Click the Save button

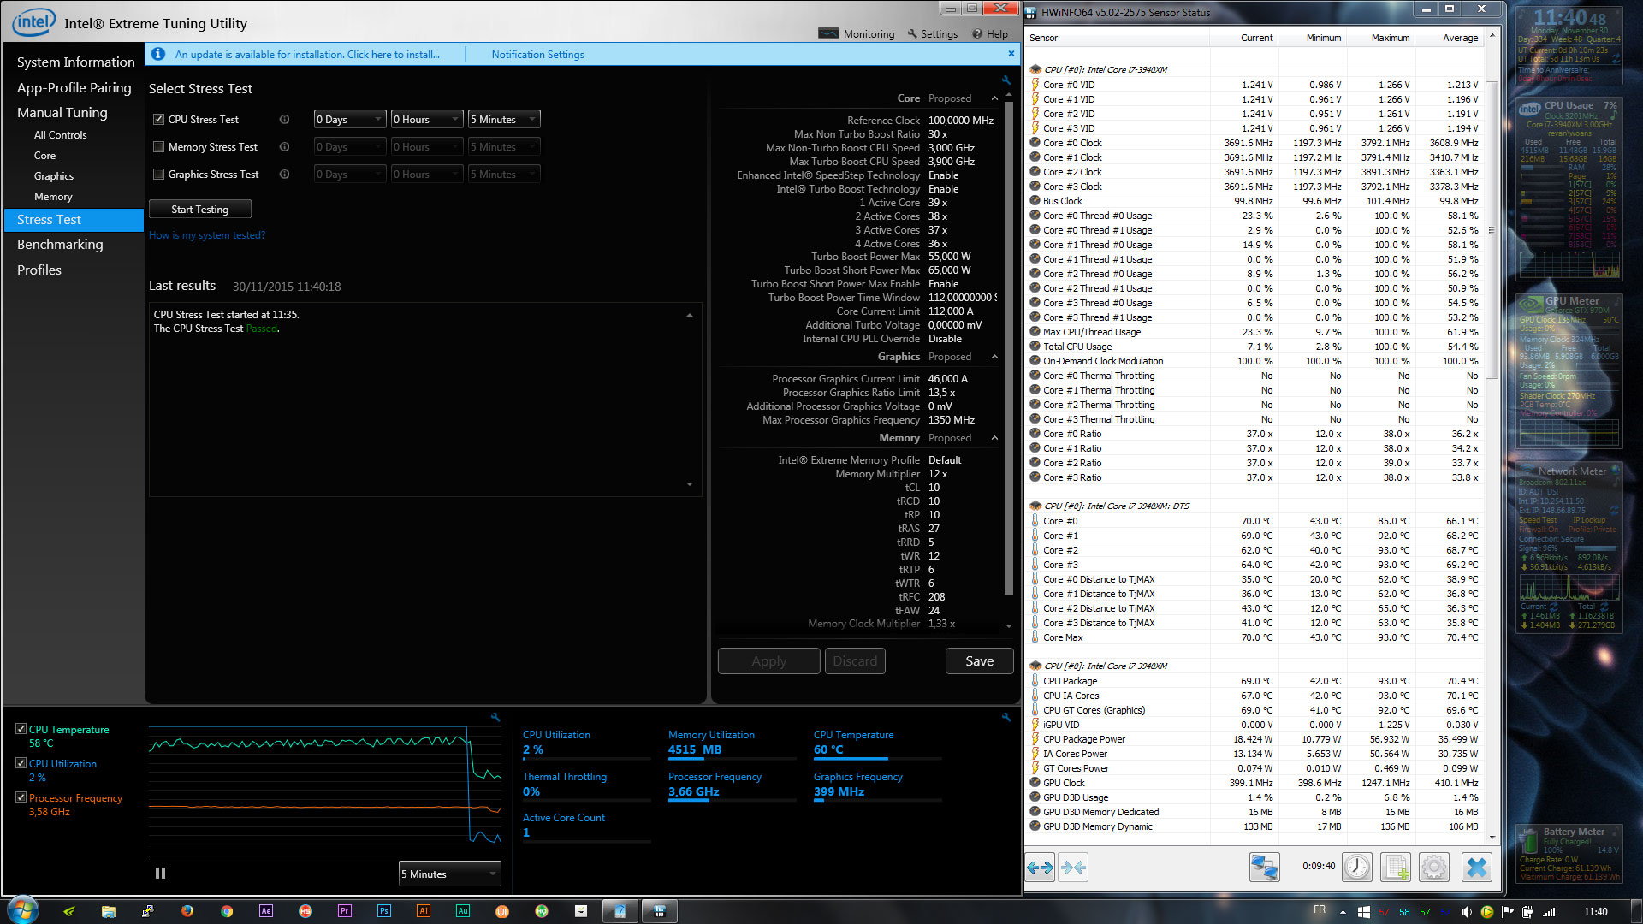coord(980,660)
